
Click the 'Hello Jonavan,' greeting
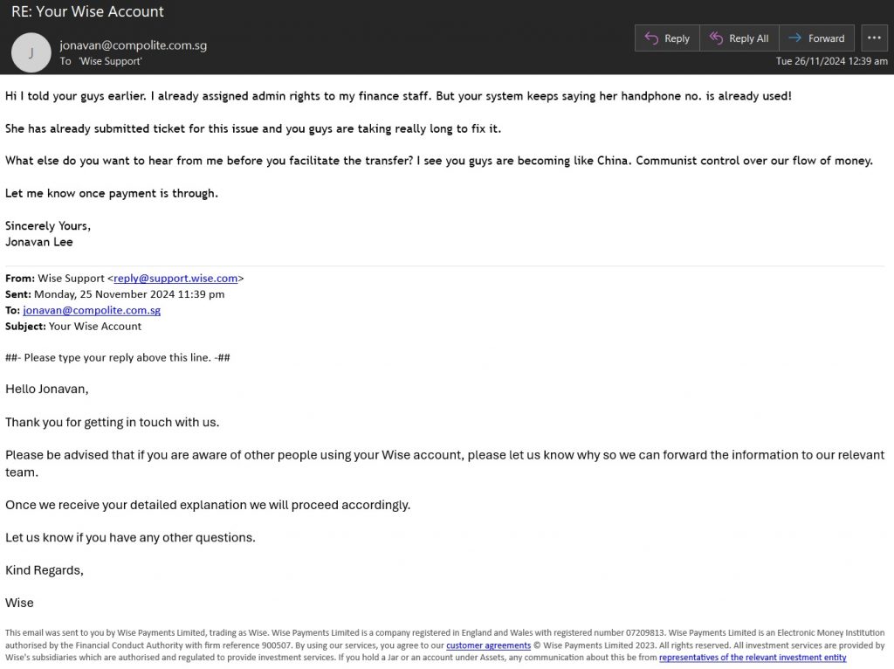point(47,389)
